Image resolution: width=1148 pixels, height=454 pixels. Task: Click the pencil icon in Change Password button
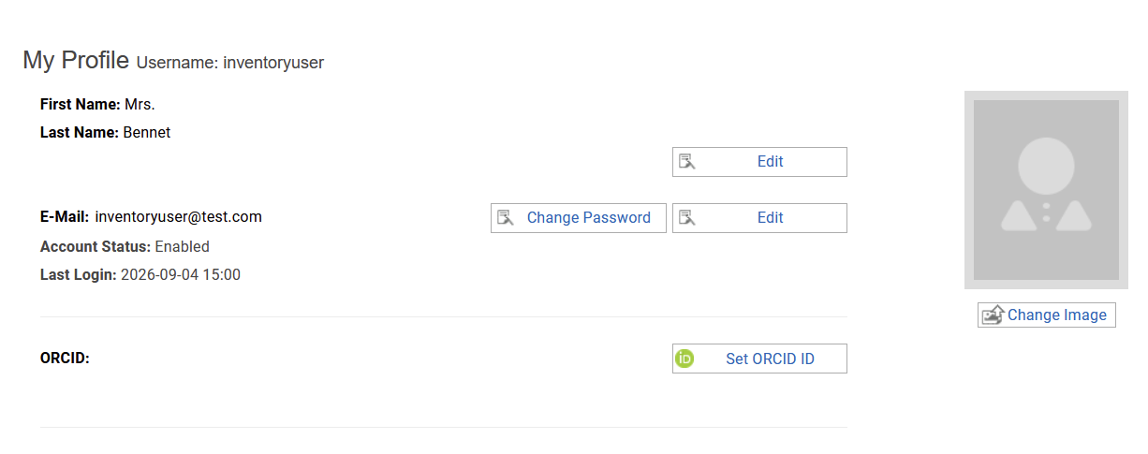pos(506,218)
